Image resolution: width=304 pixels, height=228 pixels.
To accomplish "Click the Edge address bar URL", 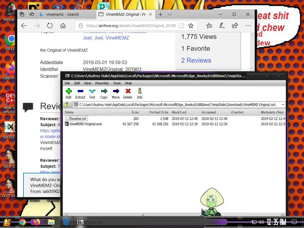I will [131, 26].
